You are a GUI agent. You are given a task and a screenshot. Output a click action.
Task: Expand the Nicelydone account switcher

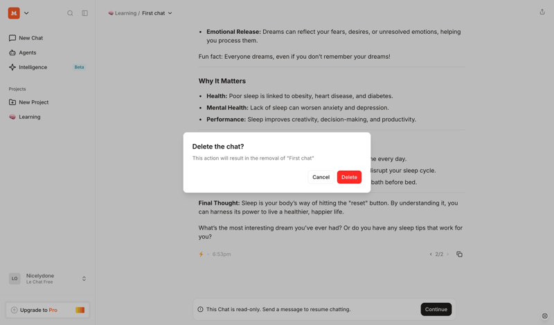tap(84, 279)
